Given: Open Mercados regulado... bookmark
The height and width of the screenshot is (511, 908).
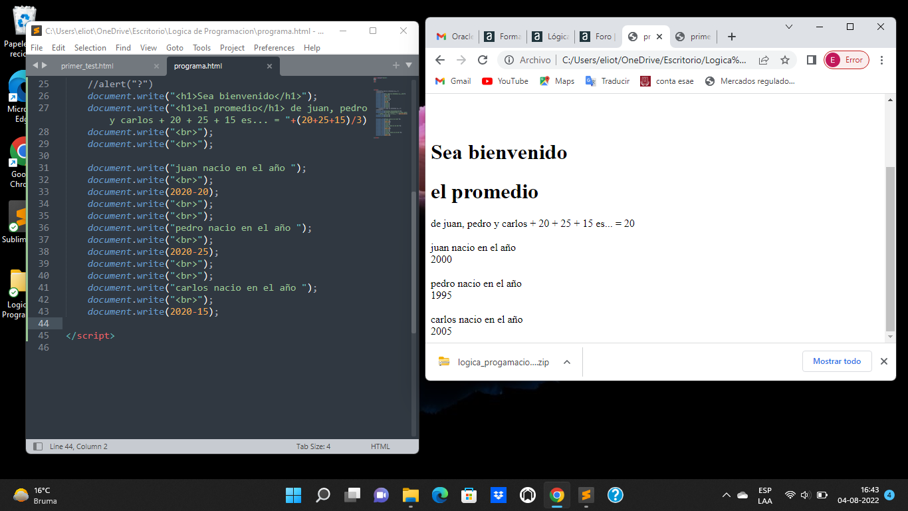Looking at the screenshot, I should click(x=750, y=81).
